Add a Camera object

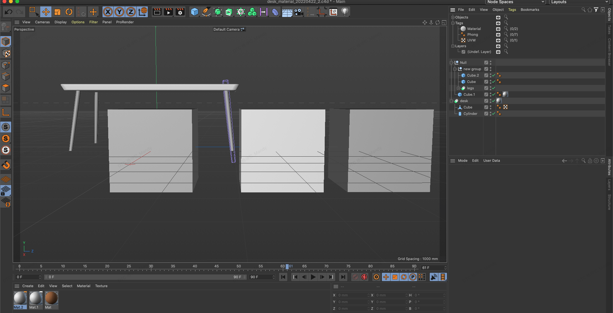coord(299,12)
